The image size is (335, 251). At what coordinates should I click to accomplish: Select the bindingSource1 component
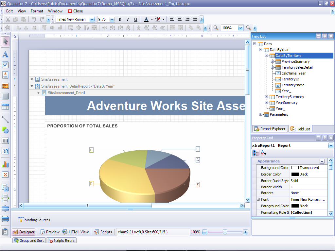click(34, 220)
